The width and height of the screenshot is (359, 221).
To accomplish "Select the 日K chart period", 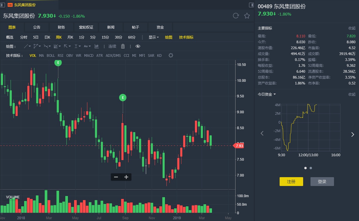I will (47, 37).
